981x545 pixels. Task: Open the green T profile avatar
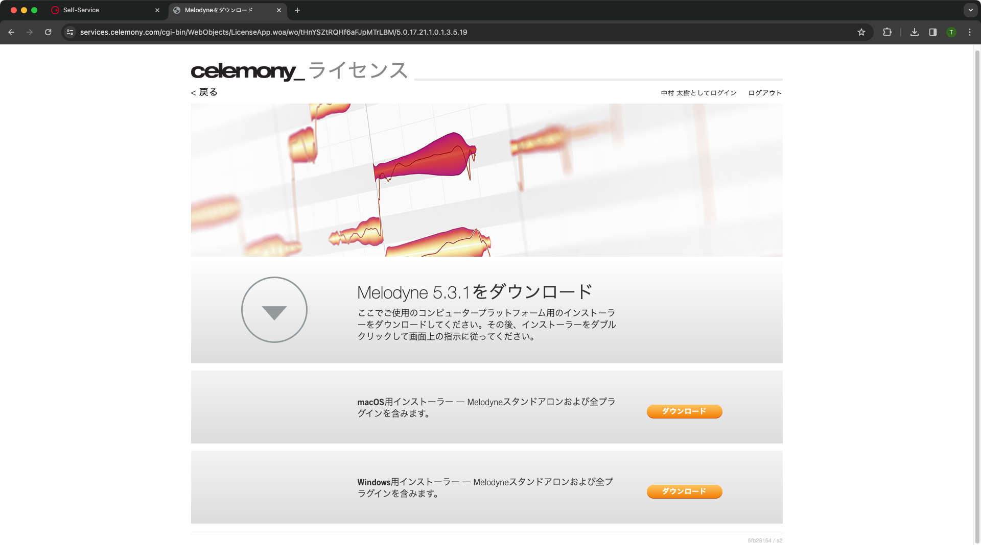click(x=951, y=32)
